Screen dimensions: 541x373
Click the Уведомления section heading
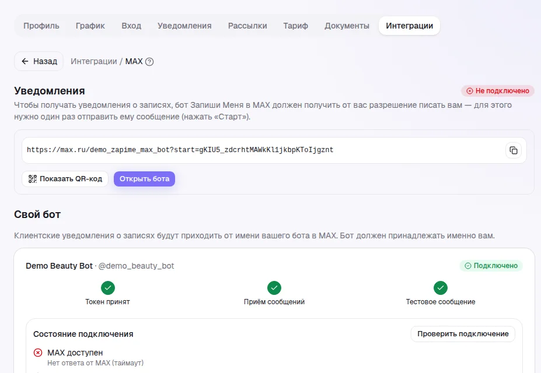tap(50, 91)
